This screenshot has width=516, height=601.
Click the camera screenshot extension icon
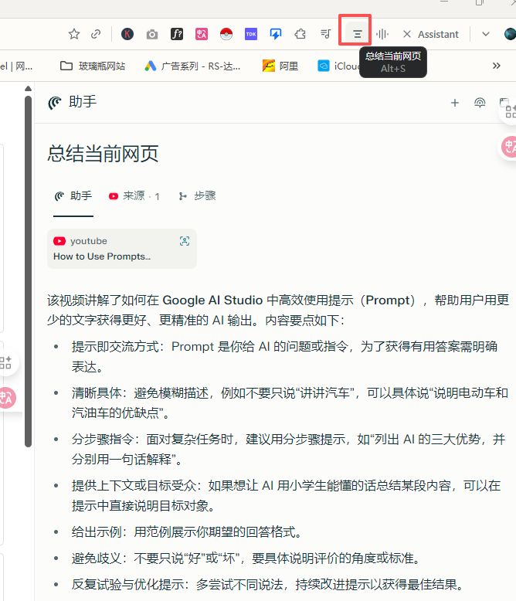pos(152,35)
